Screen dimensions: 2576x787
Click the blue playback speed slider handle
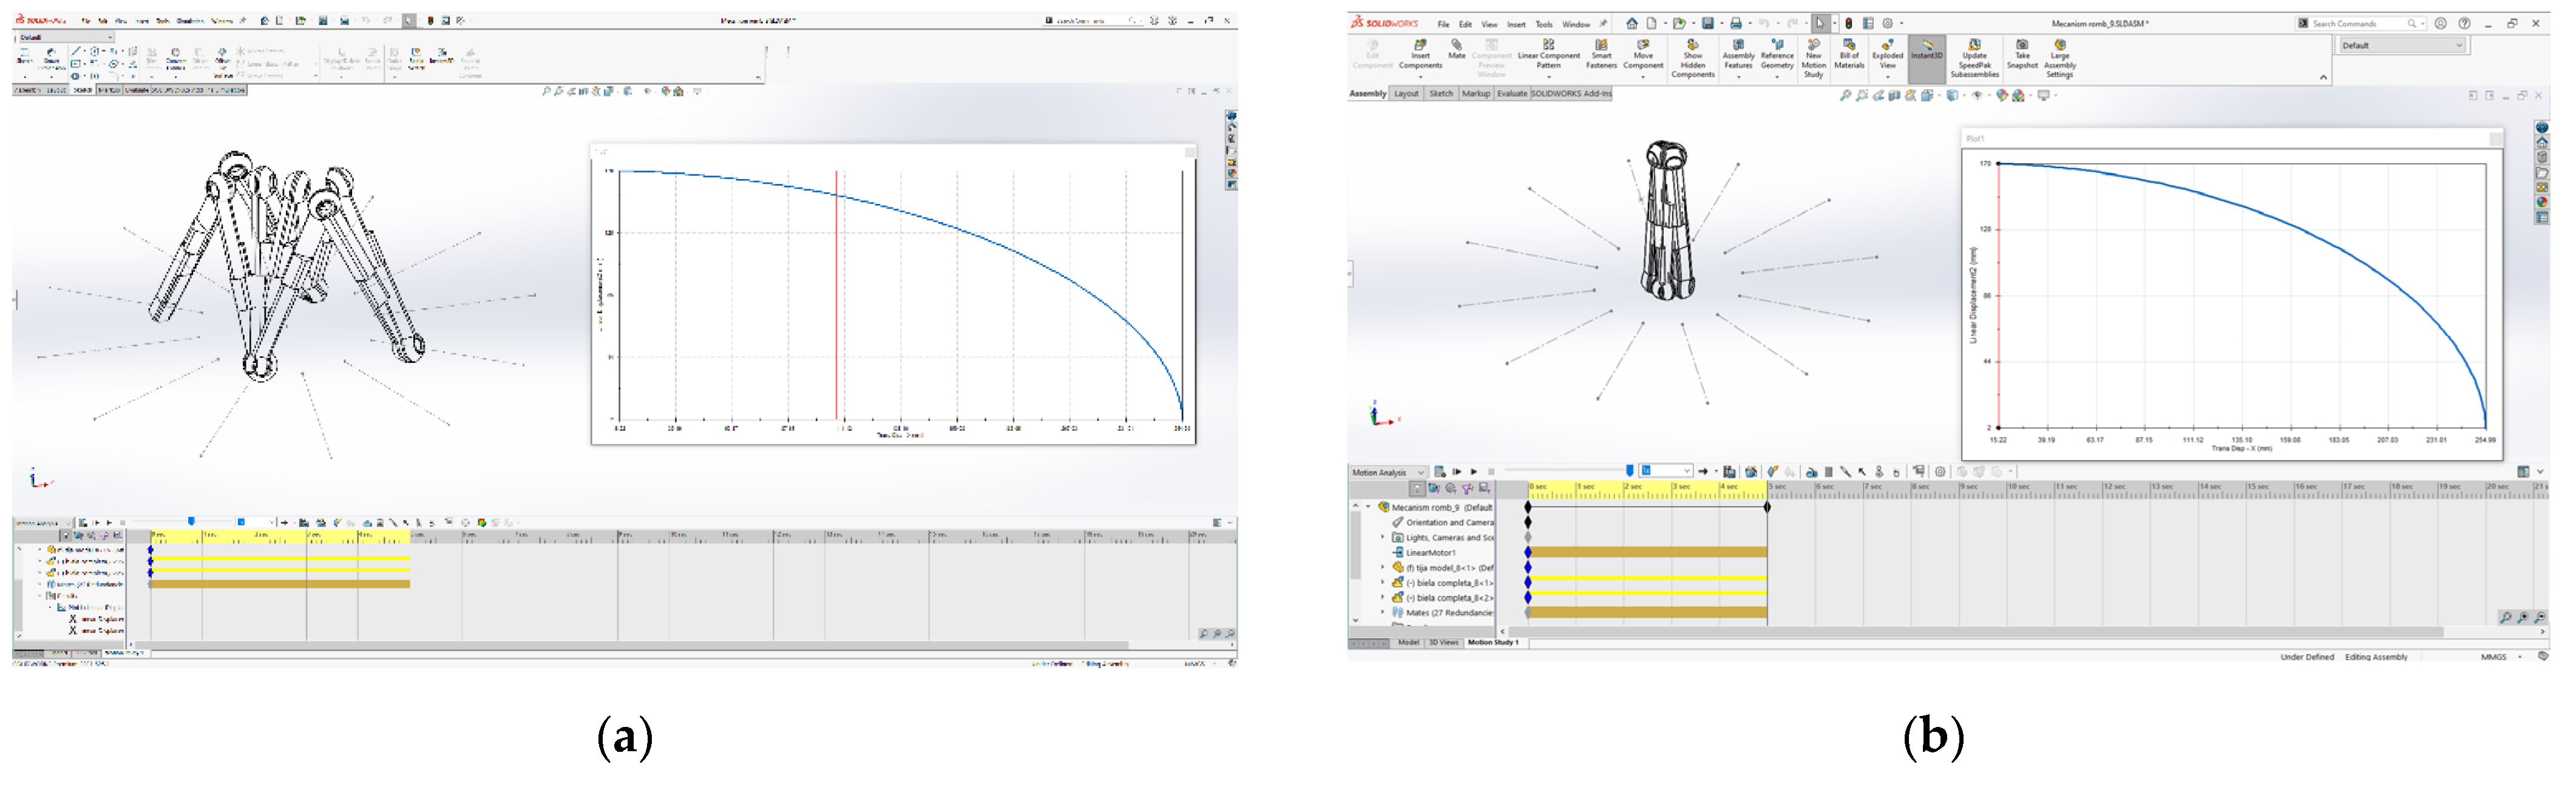(x=1630, y=471)
